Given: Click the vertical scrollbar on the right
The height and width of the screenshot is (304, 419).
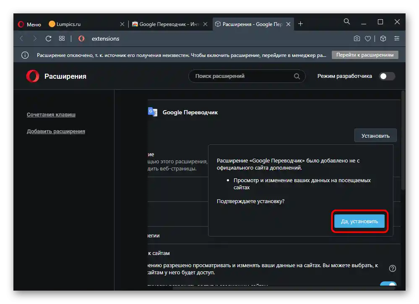Looking at the screenshot, I should [x=403, y=141].
